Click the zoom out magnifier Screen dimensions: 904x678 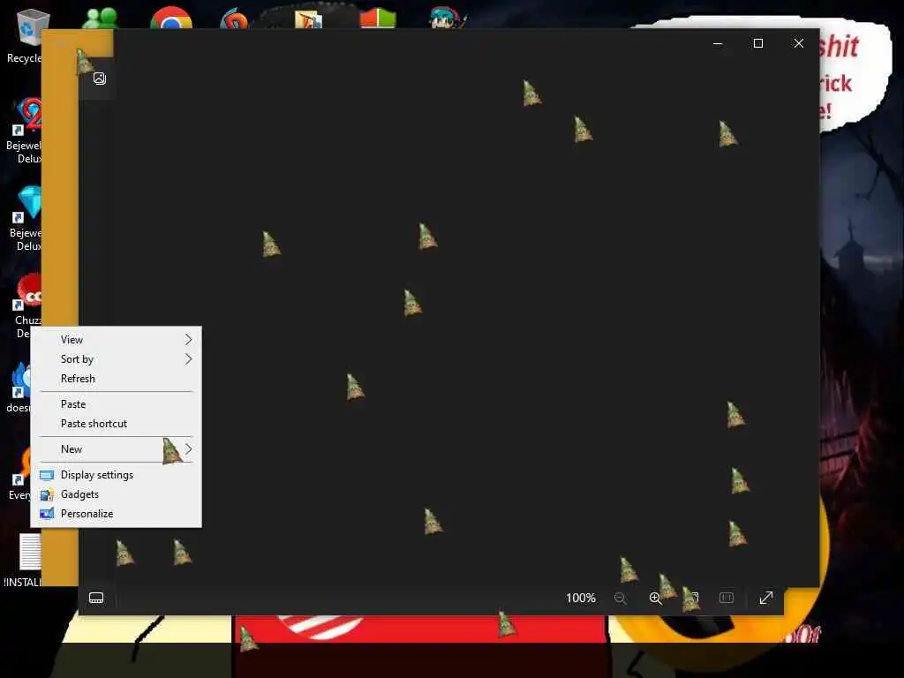click(621, 599)
